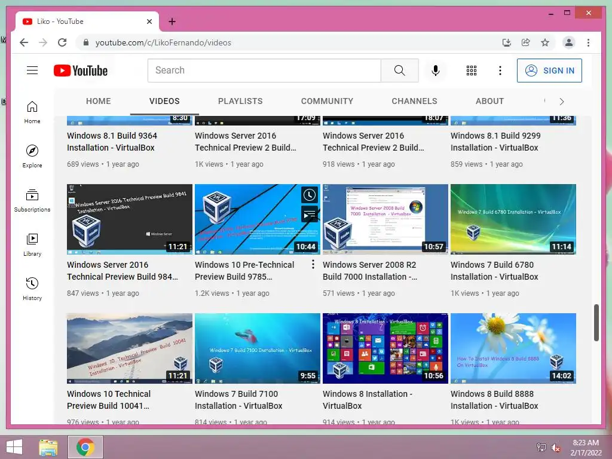Open the YouTube guide hamburger menu

pyautogui.click(x=32, y=71)
